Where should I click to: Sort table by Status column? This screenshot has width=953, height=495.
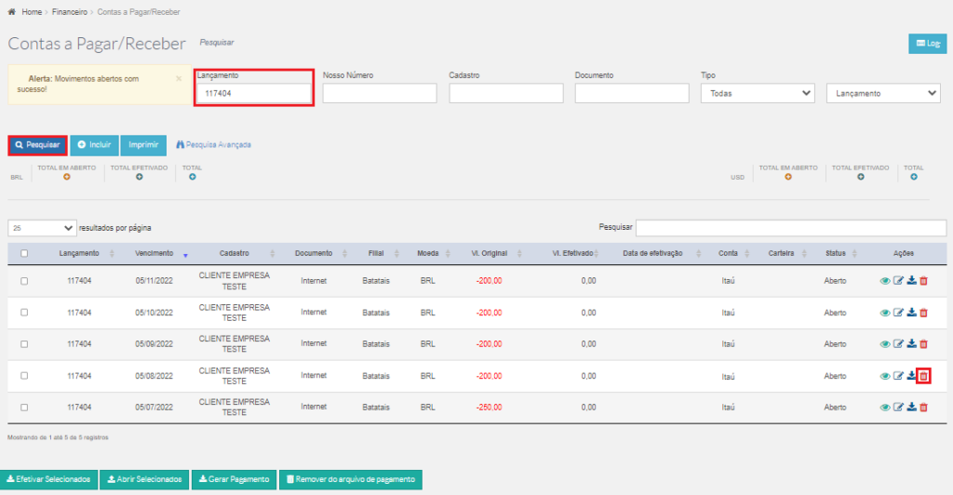[x=836, y=253]
